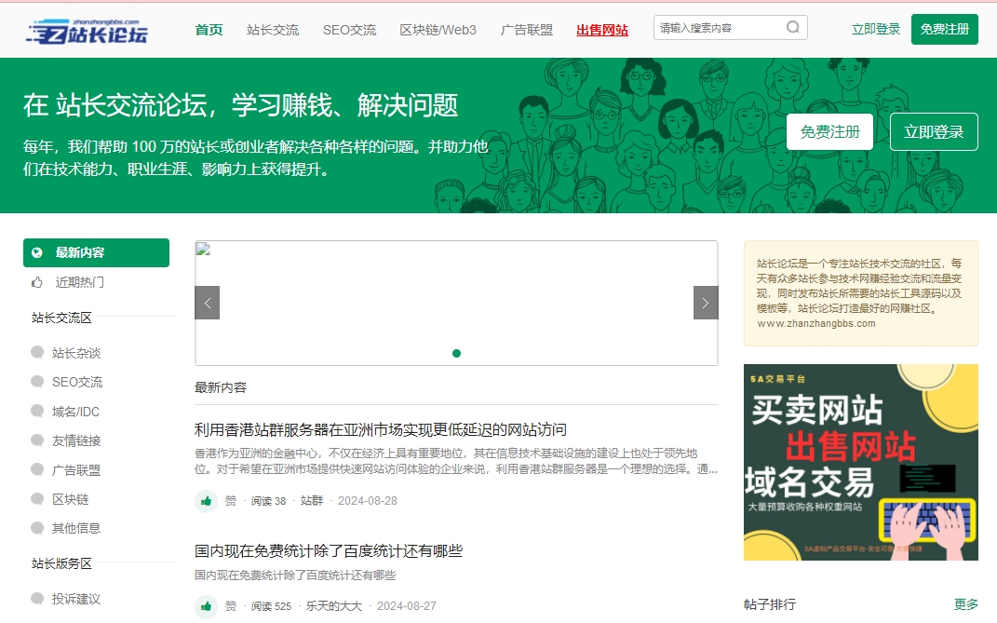Open the 广告联盟 top nav item
The width and height of the screenshot is (997, 623).
point(527,30)
